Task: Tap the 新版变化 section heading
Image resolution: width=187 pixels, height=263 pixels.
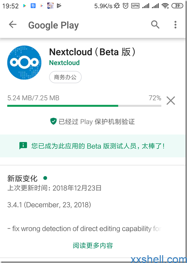Action: [x=22, y=178]
